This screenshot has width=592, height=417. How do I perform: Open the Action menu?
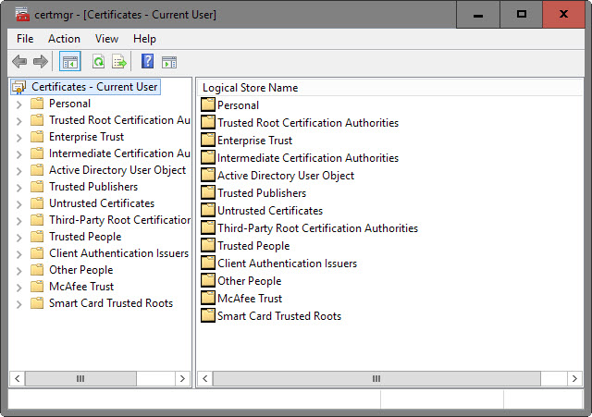[64, 39]
